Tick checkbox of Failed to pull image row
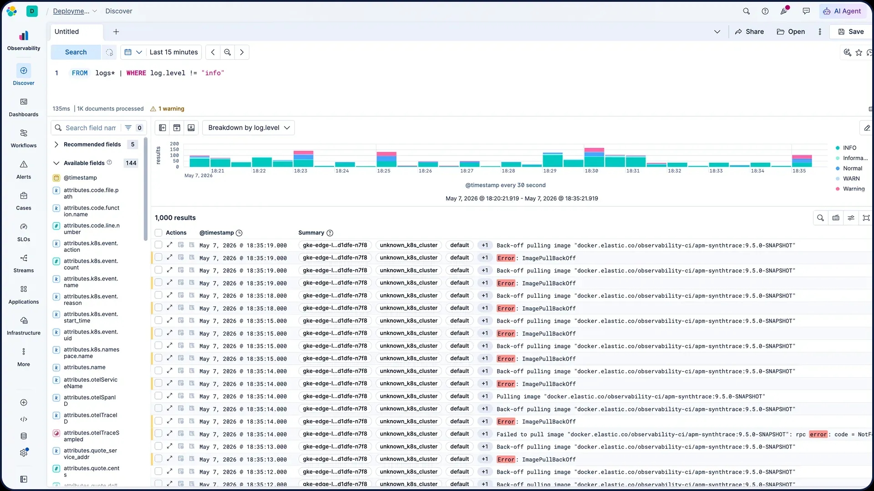Image resolution: width=874 pixels, height=491 pixels. pos(158,434)
